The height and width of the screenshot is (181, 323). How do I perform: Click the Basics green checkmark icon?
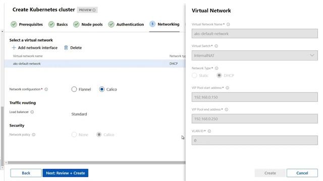(51, 24)
